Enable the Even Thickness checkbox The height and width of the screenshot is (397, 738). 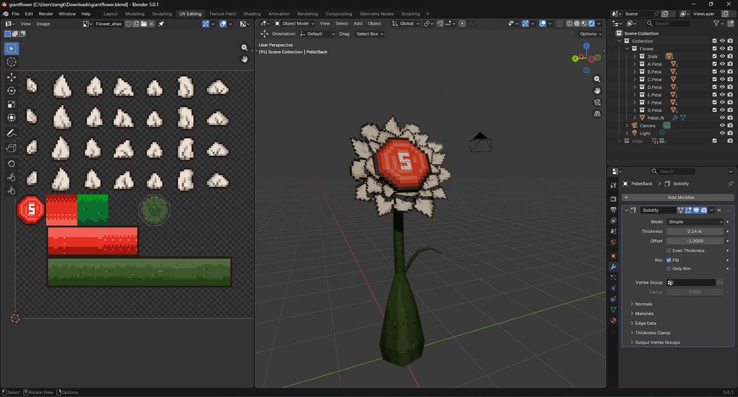pos(669,251)
